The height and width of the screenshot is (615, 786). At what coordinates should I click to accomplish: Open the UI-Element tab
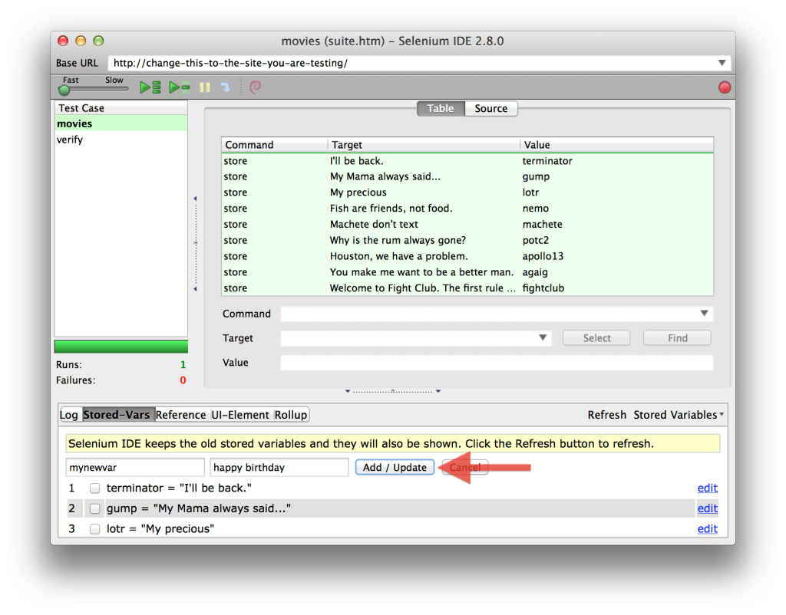pyautogui.click(x=239, y=415)
